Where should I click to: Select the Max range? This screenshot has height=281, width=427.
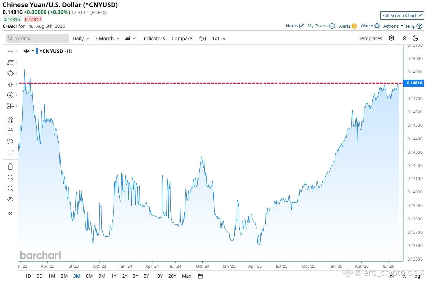pyautogui.click(x=187, y=276)
